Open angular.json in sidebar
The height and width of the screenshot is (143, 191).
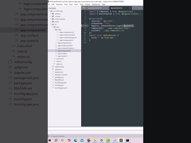click(x=59, y=72)
